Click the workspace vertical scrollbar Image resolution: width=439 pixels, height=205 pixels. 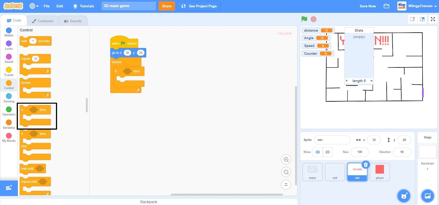click(296, 136)
